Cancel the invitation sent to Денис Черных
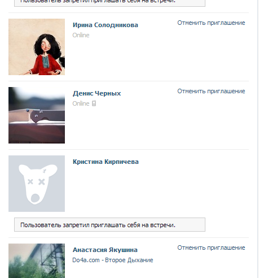259x278 pixels. pyautogui.click(x=211, y=91)
